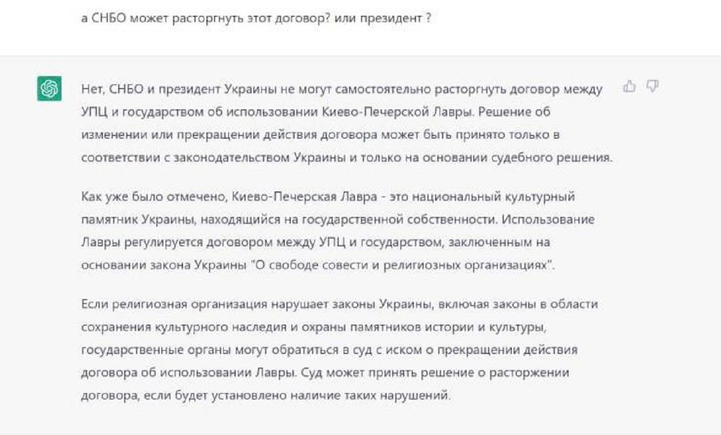721x435 pixels.
Task: Click the word "Нет" starting the reply
Action: (x=91, y=89)
